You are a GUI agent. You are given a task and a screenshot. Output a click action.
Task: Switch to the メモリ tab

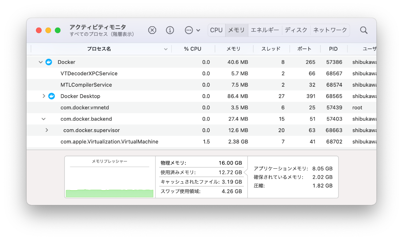coord(236,30)
